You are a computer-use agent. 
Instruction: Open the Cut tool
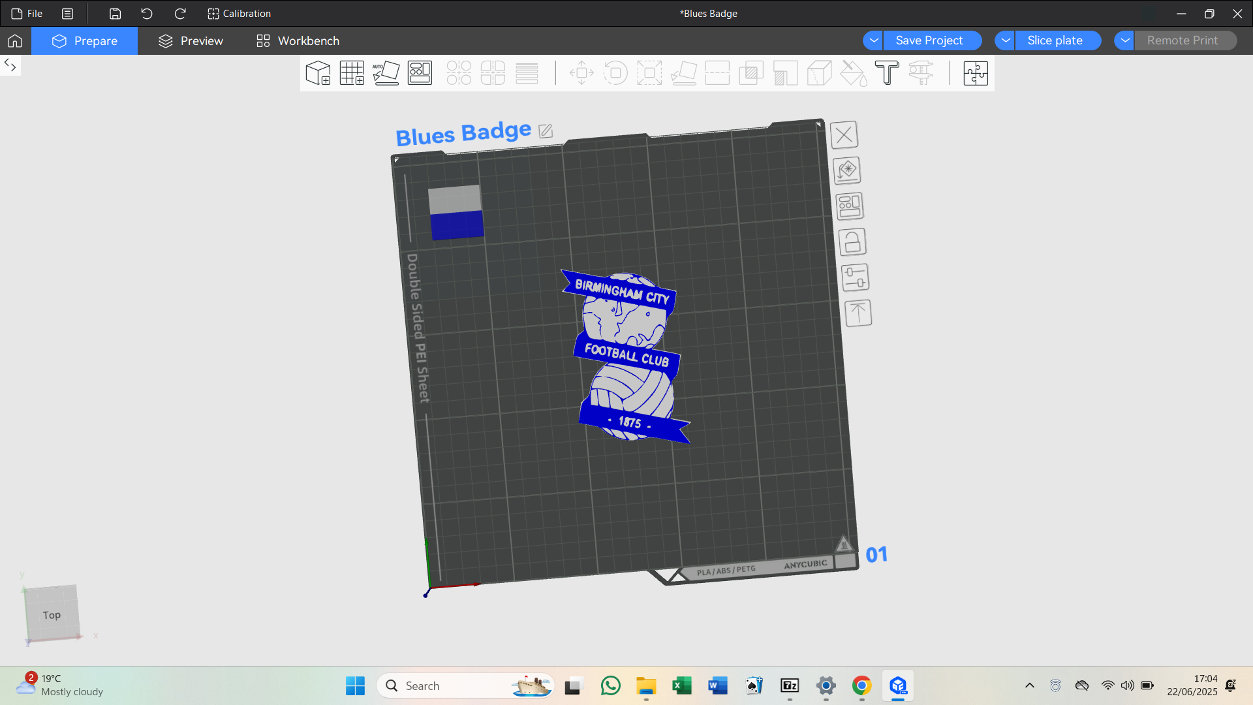click(717, 73)
